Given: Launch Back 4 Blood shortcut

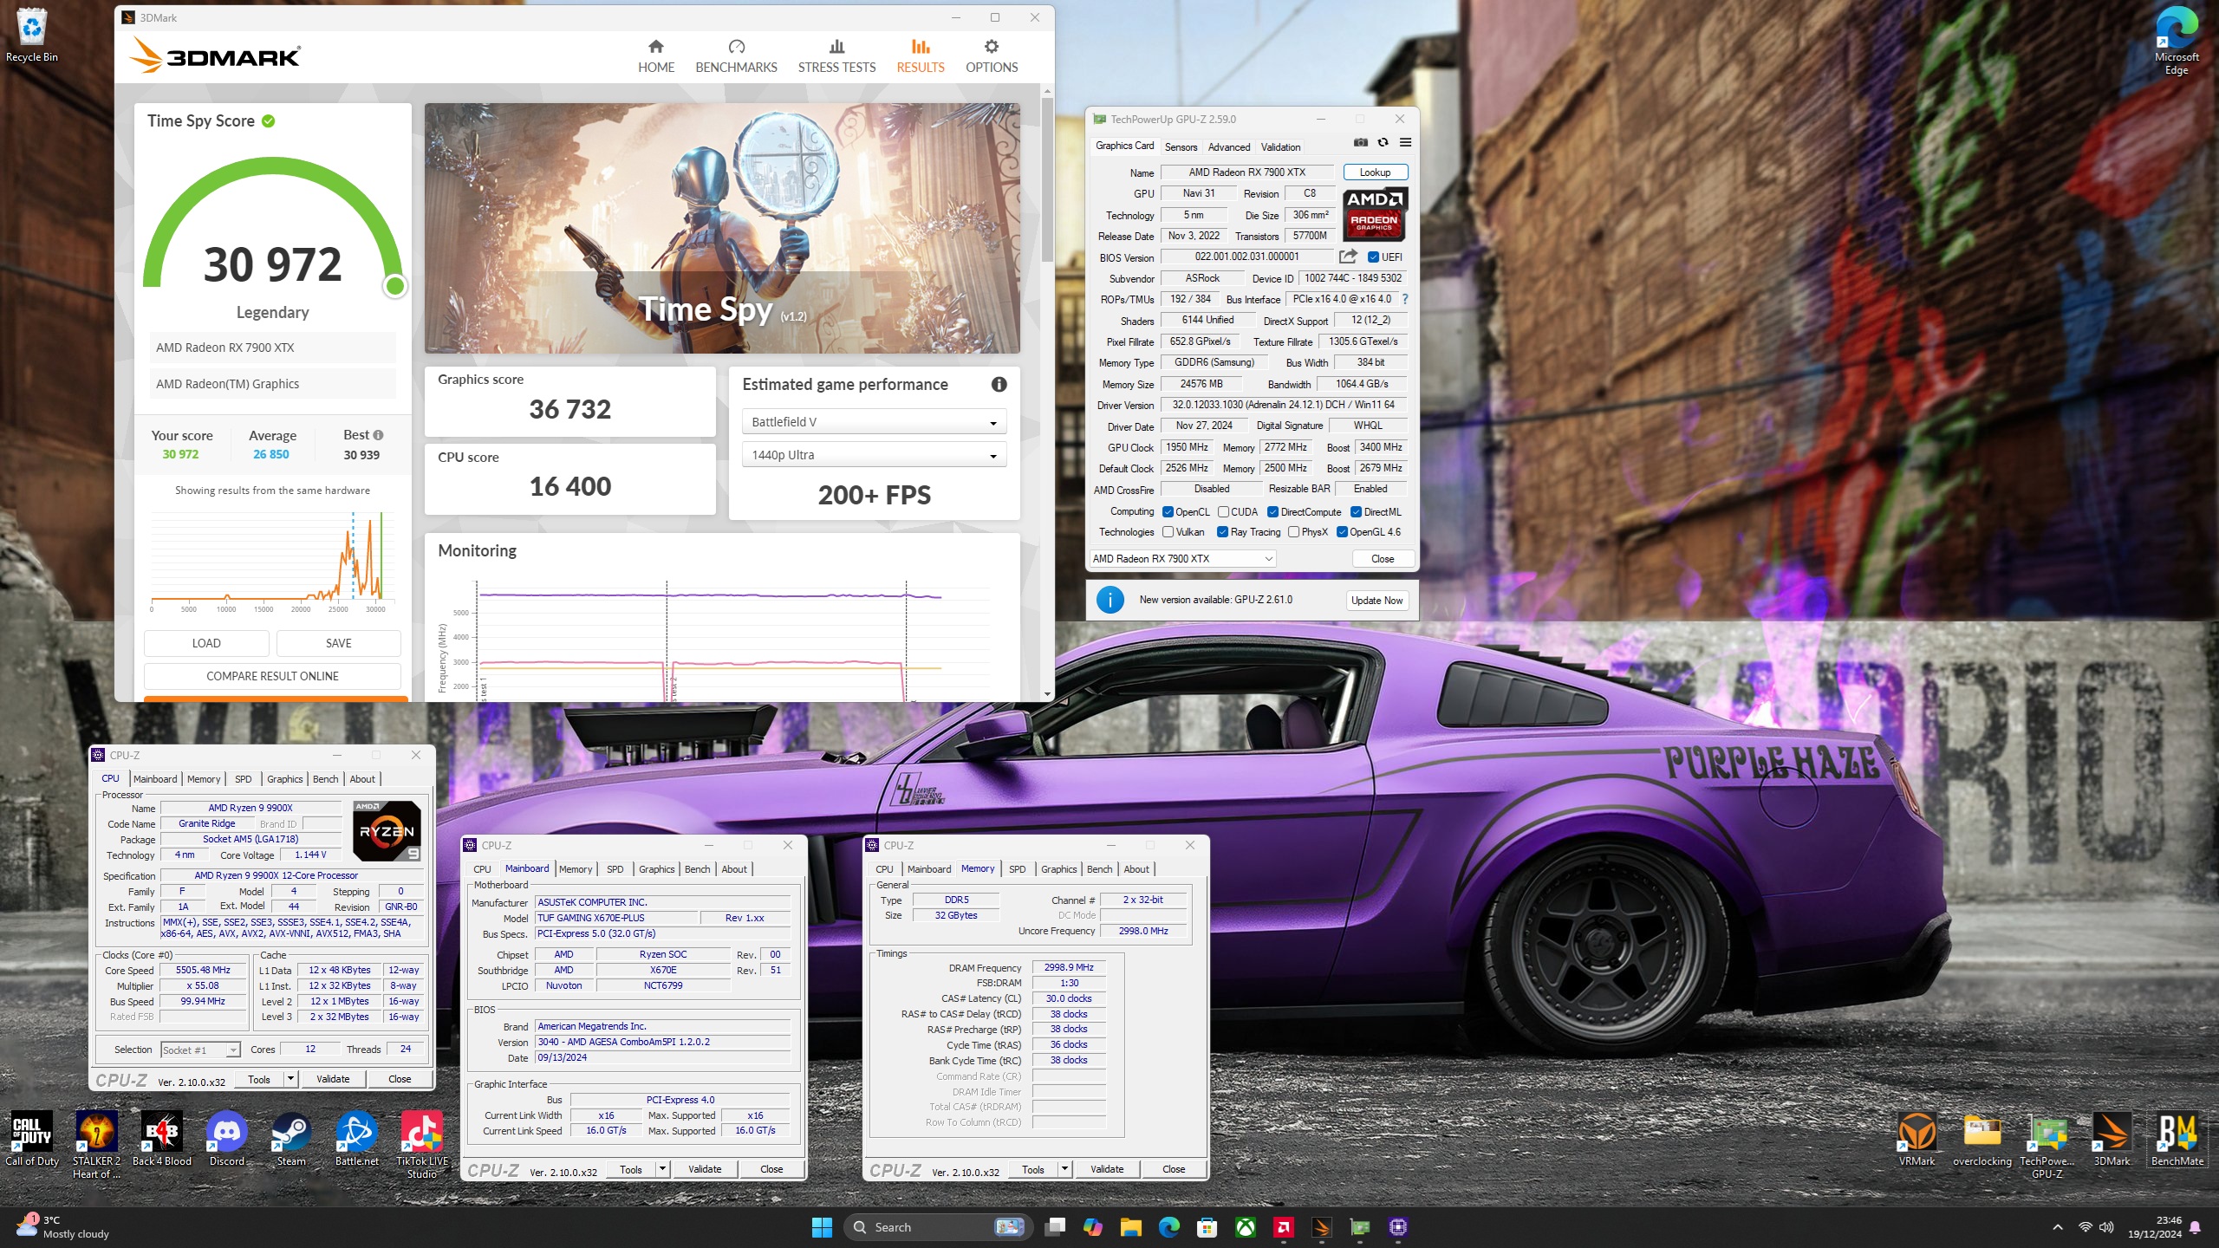Looking at the screenshot, I should tap(162, 1139).
